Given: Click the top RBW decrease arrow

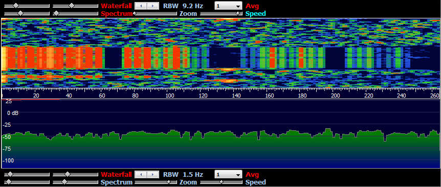Looking at the screenshot, I should click(141, 6).
